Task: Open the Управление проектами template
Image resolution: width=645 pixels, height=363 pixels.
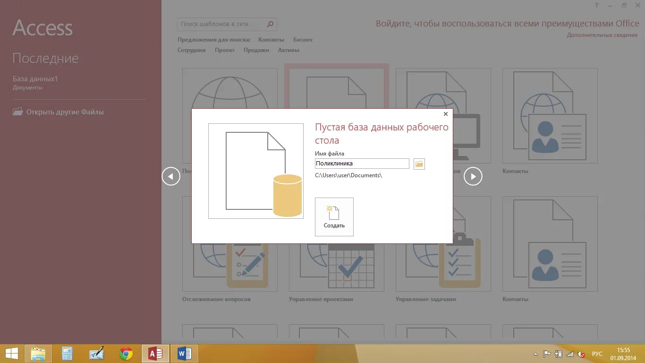Action: click(337, 244)
